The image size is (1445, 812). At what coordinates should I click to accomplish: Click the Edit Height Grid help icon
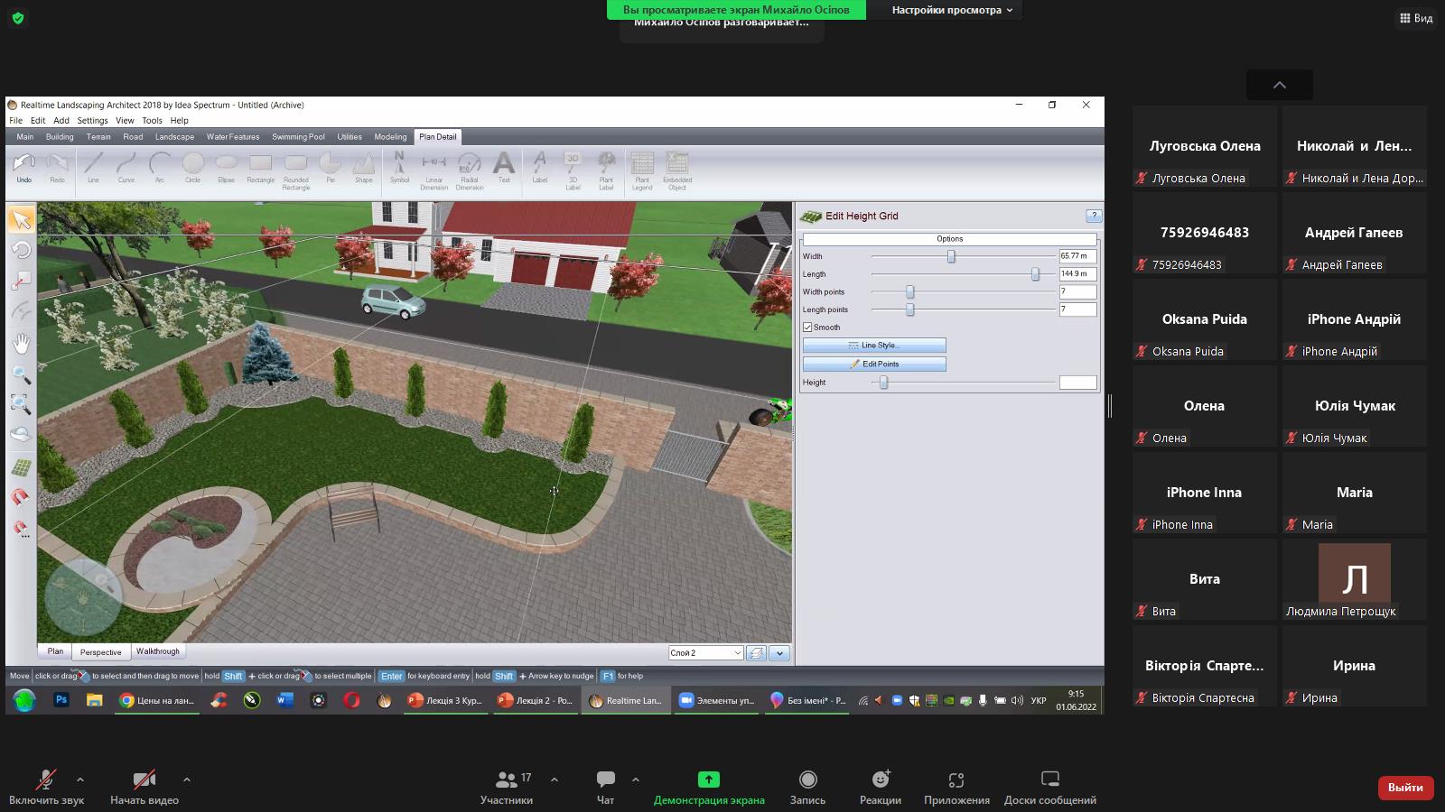click(1094, 216)
